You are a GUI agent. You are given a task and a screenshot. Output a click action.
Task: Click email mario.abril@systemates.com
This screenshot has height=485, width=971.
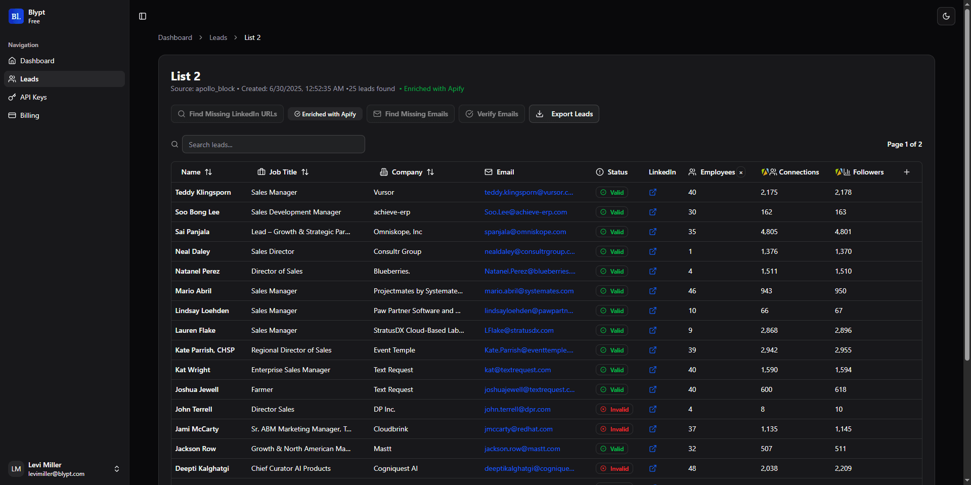[x=529, y=291]
